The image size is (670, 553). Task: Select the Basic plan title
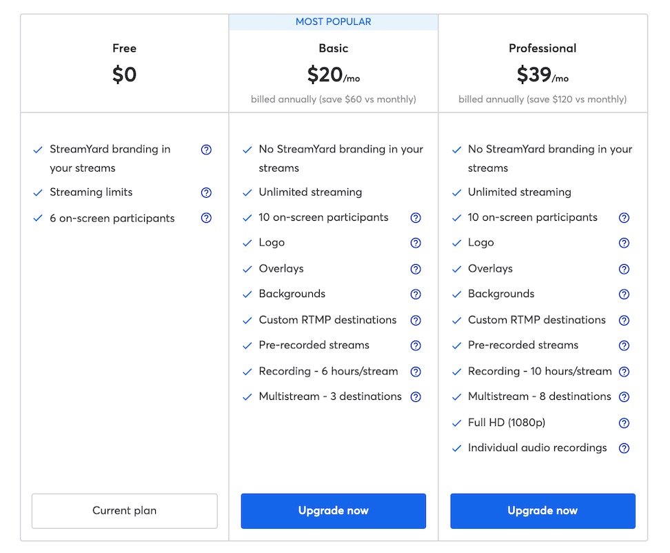coord(334,48)
